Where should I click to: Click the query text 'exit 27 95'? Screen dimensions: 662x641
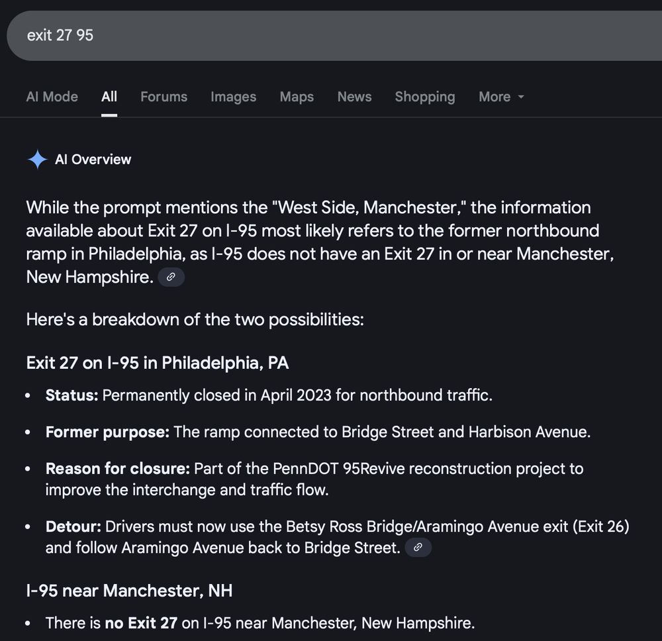click(x=60, y=36)
